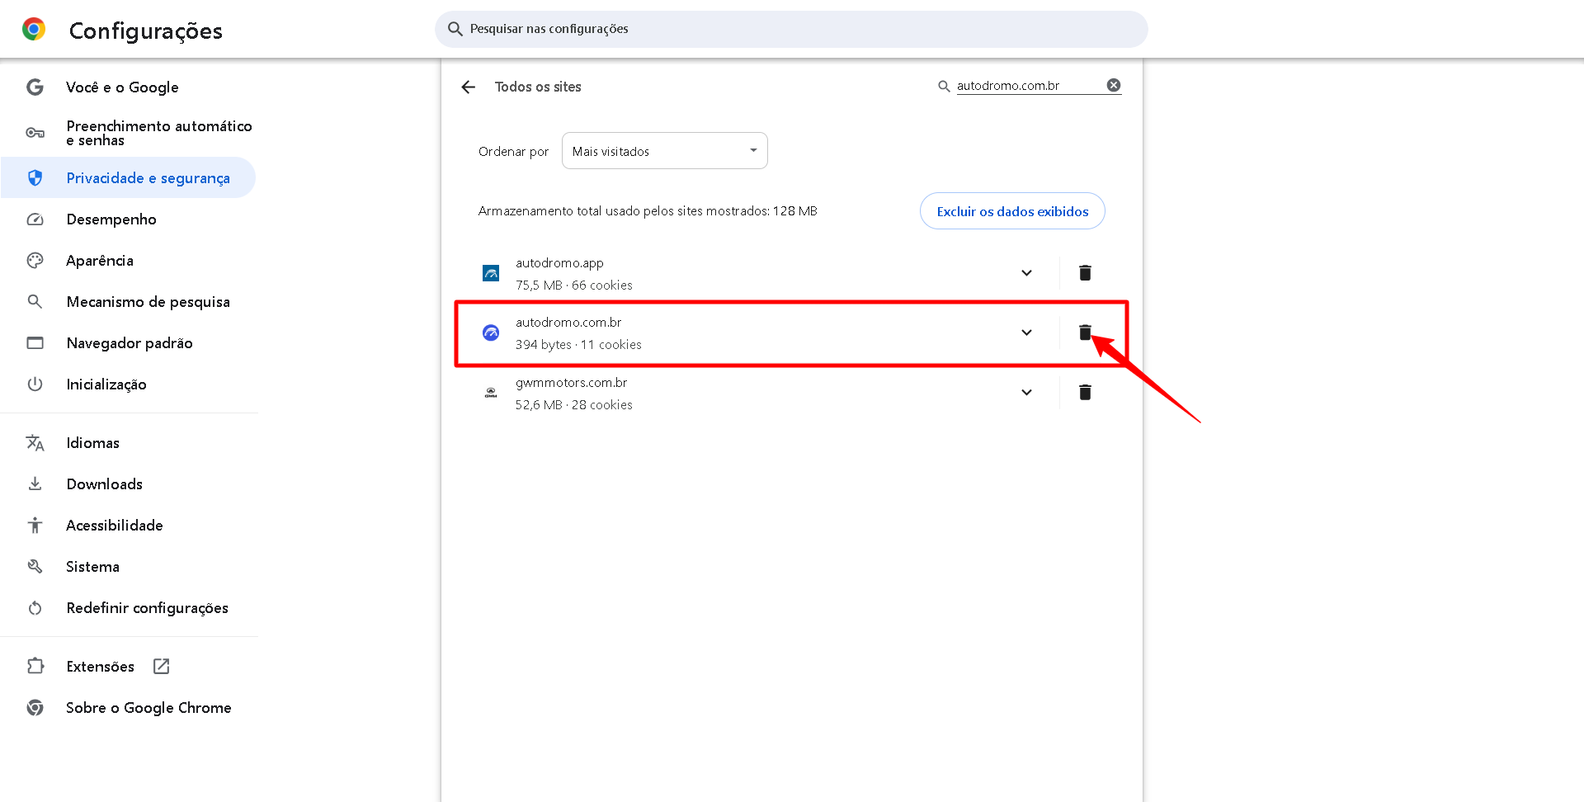Click the shield icon for Privacidade e segurança
The image size is (1584, 802).
(x=35, y=178)
